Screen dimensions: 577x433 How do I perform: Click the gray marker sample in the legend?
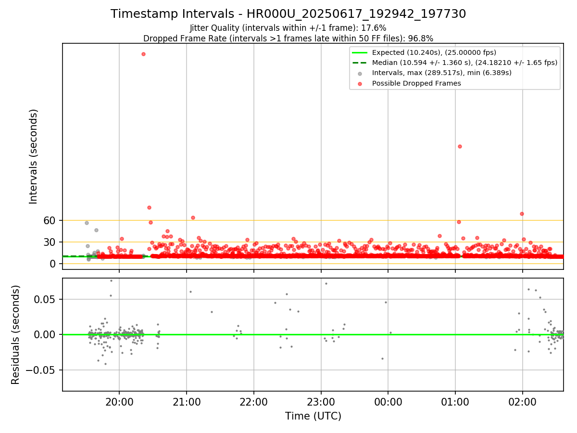pyautogui.click(x=360, y=73)
